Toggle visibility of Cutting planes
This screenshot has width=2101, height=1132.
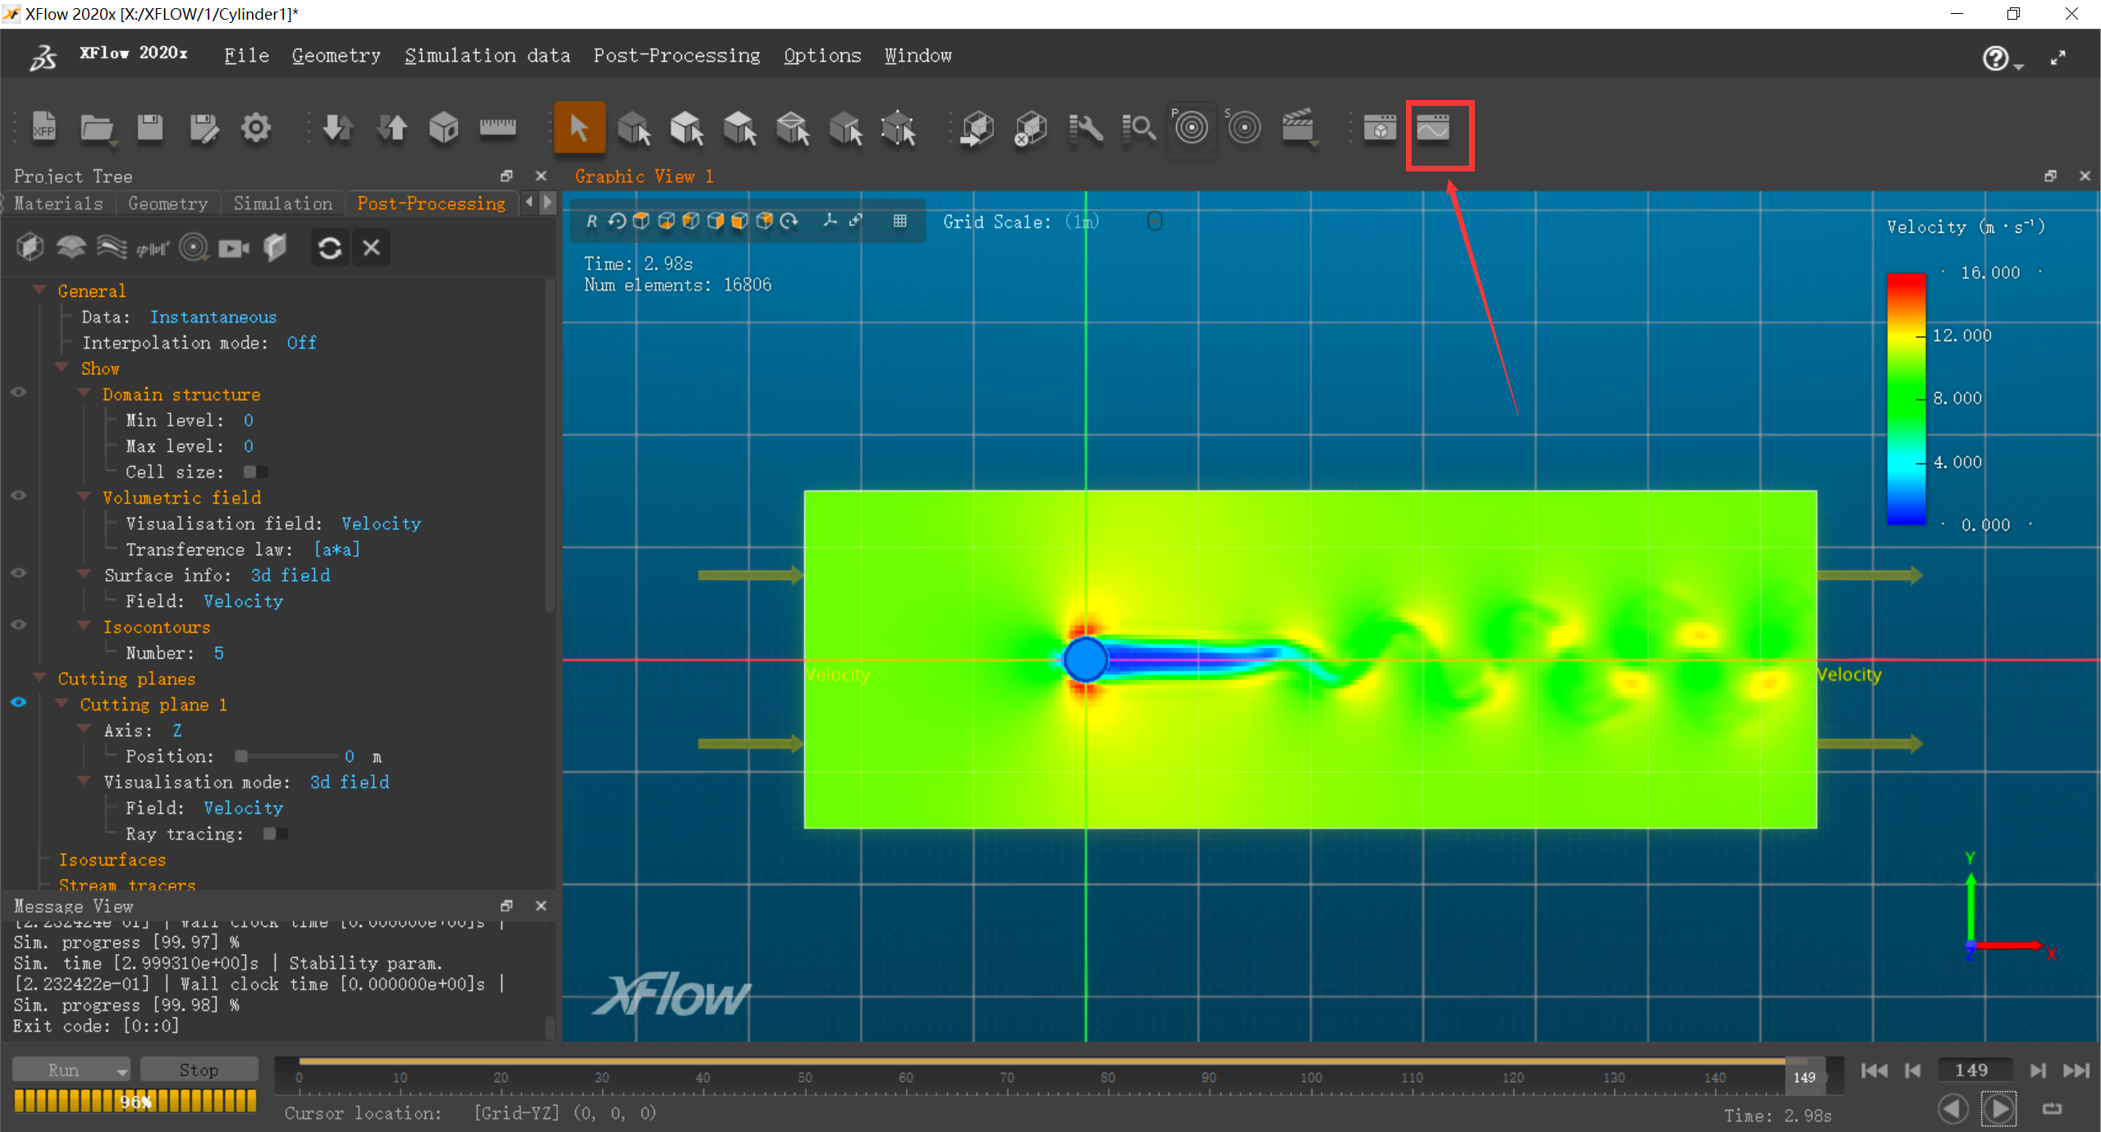click(18, 702)
